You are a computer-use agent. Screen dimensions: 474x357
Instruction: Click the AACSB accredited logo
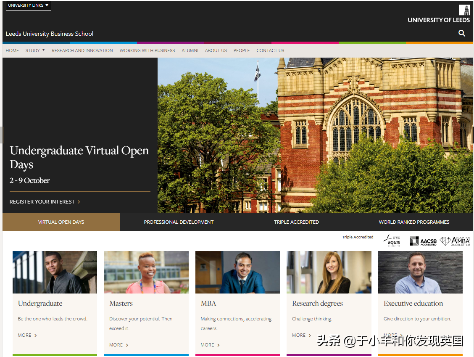(x=423, y=241)
